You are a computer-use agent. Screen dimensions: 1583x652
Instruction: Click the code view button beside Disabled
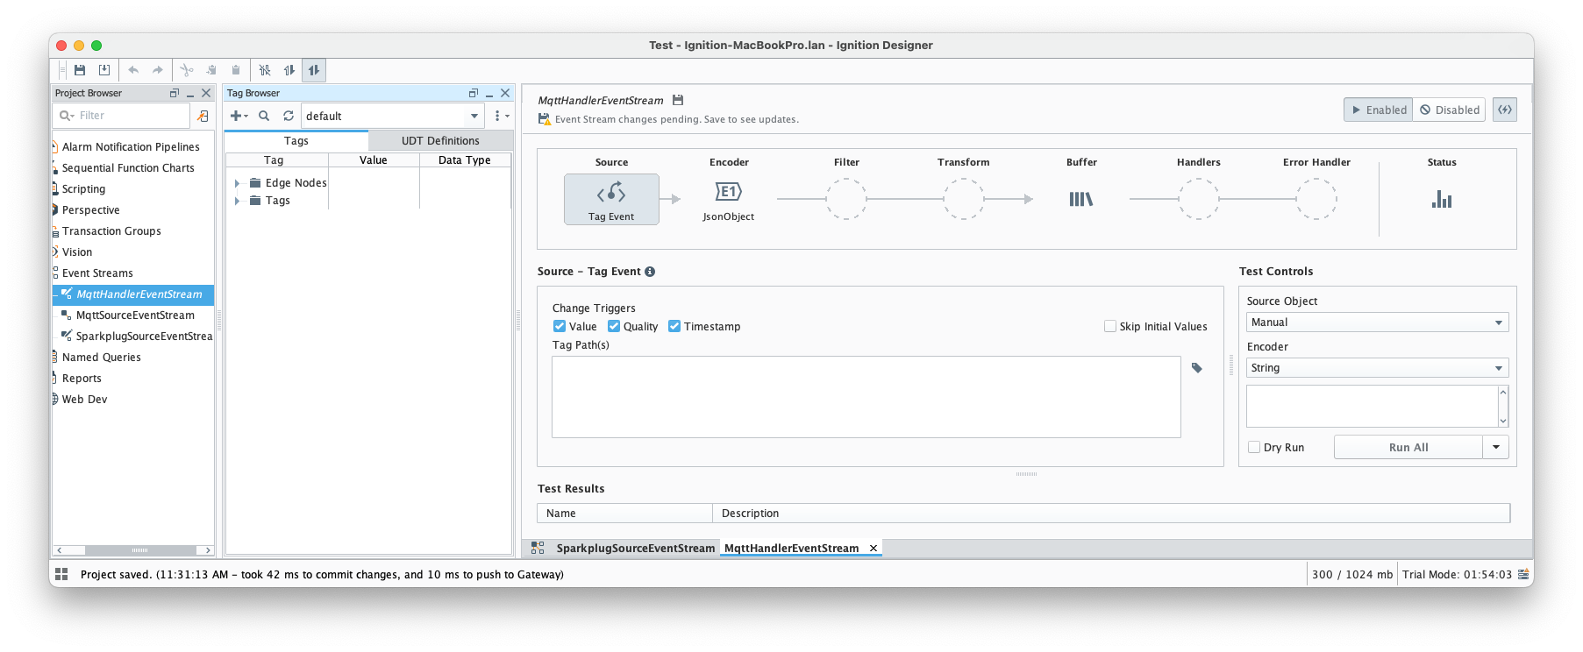pos(1505,110)
